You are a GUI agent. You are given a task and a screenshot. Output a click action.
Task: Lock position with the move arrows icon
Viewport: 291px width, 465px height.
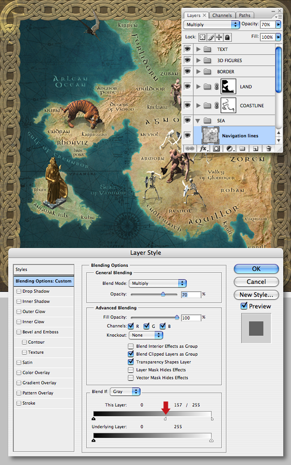[219, 37]
